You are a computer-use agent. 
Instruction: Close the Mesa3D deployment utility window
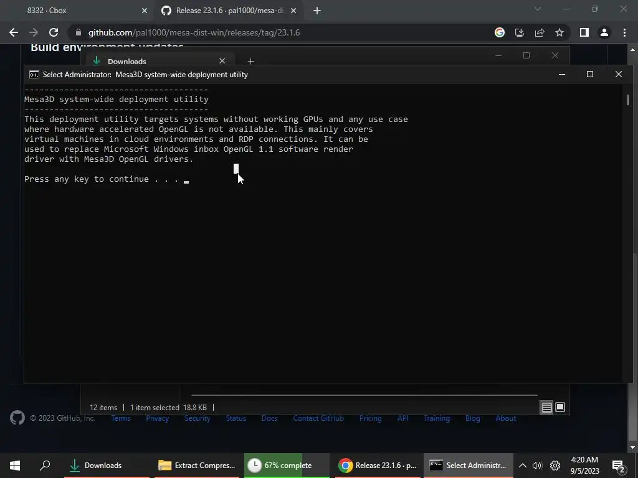coord(619,75)
